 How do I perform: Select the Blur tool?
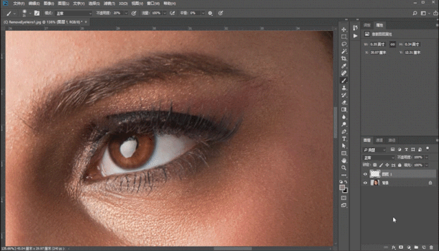tap(344, 117)
